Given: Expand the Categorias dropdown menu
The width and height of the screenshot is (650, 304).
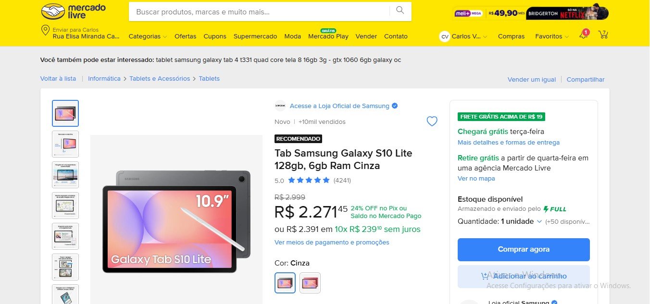Looking at the screenshot, I should pos(148,36).
